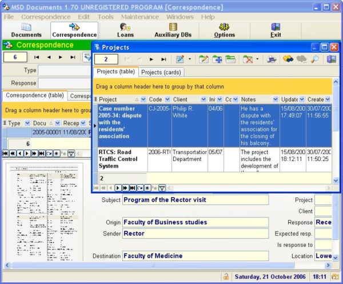Viewport: 343px width, 284px height.
Task: Open the Project column filter dropdown
Action: [143, 100]
